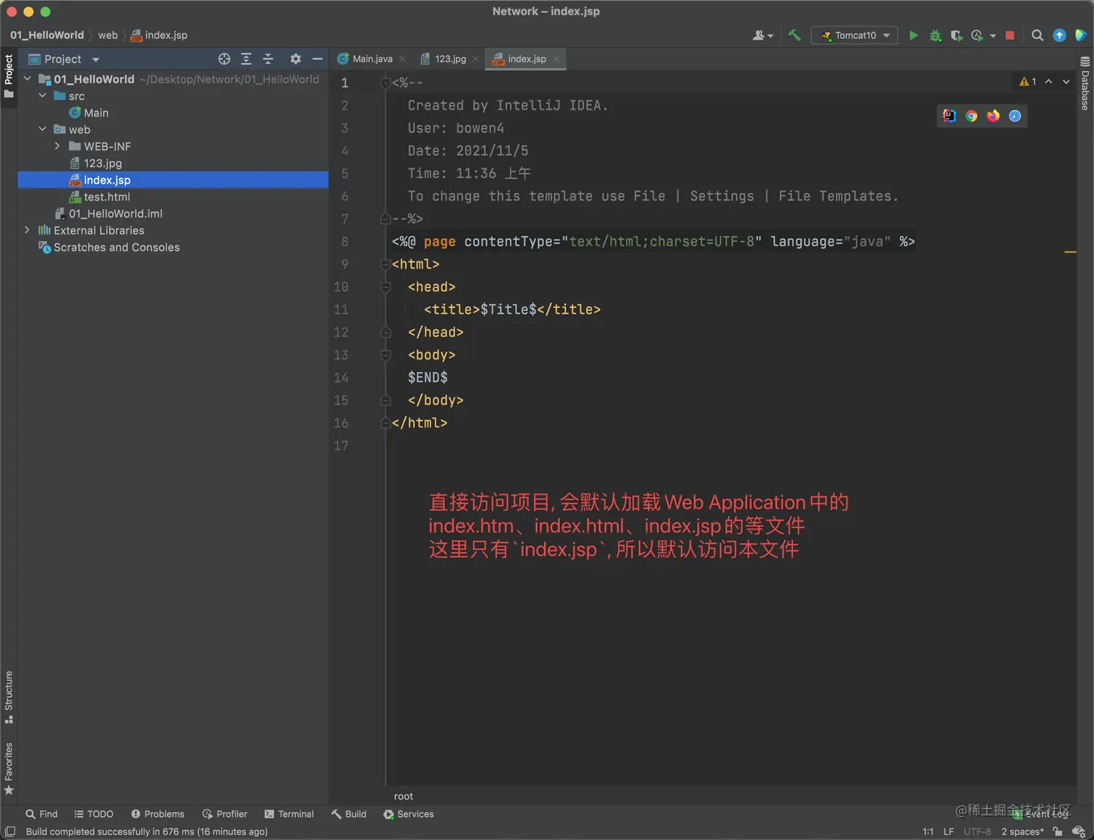Toggle tool window quick access in bottom-left corner
Viewport: 1094px width, 840px height.
click(10, 831)
